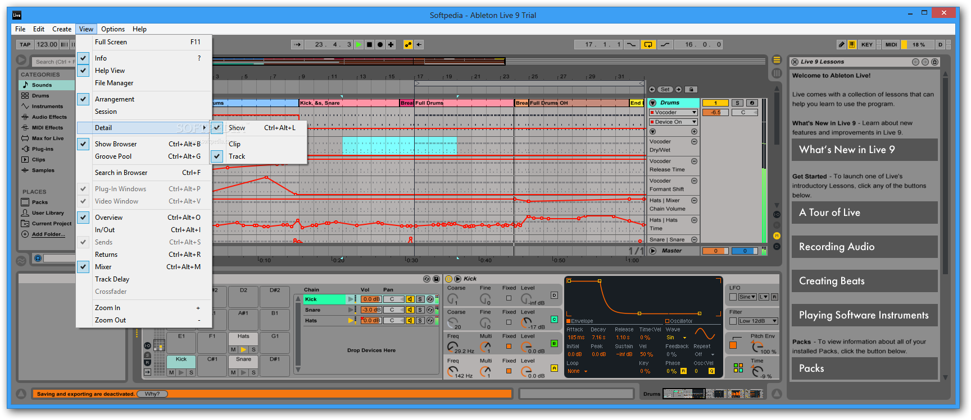Screen dimensions: 971x420
Task: Click Lessons forward arrow button
Action: pyautogui.click(x=925, y=62)
